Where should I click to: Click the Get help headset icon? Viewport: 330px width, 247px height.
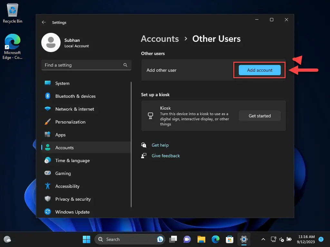coord(144,145)
